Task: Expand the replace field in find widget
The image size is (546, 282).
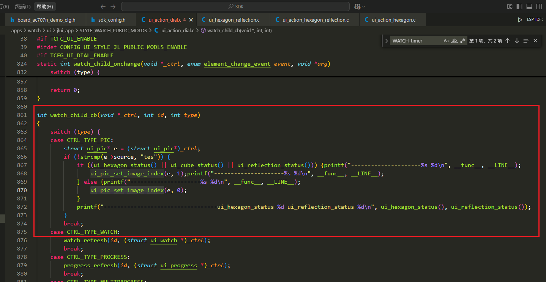Action: pos(386,41)
